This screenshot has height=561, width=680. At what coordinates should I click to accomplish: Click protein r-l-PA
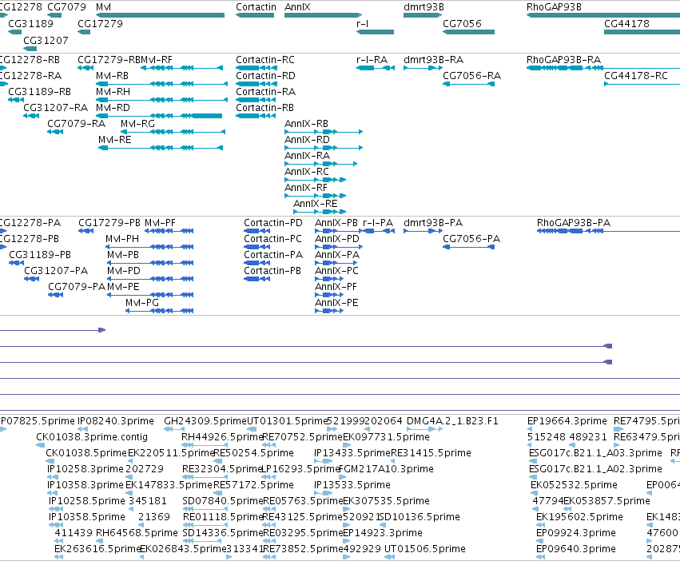[378, 223]
